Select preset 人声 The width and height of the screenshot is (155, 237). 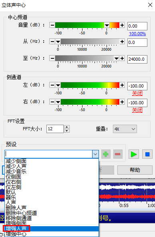52,203
